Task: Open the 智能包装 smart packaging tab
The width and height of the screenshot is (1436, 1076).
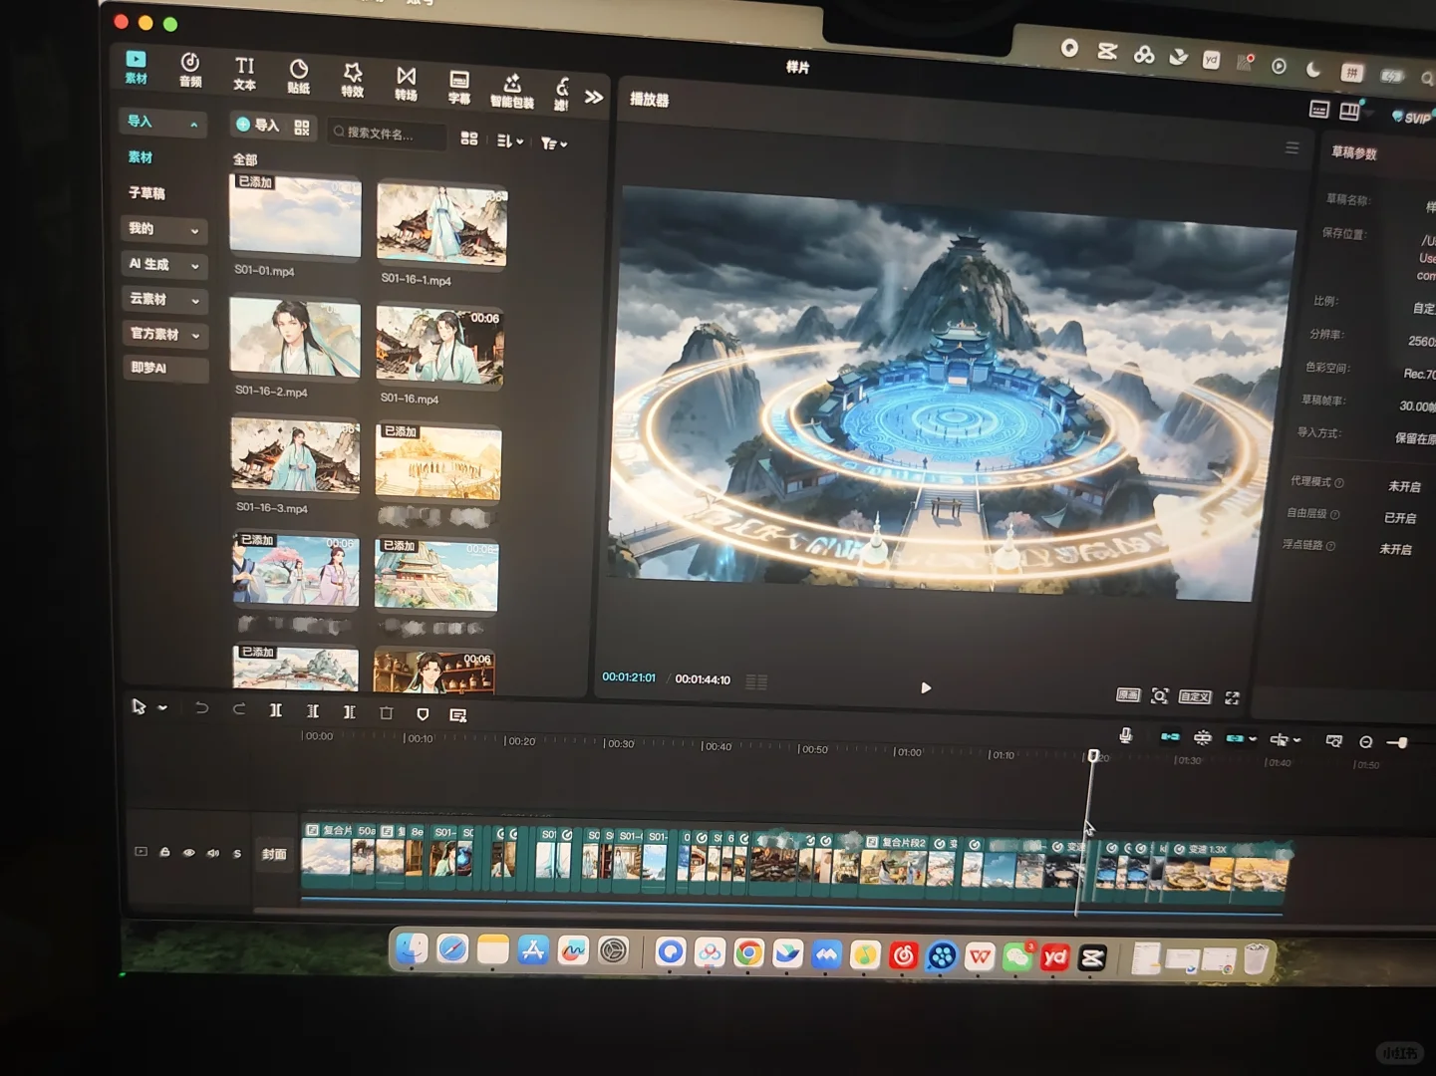Action: (x=512, y=91)
